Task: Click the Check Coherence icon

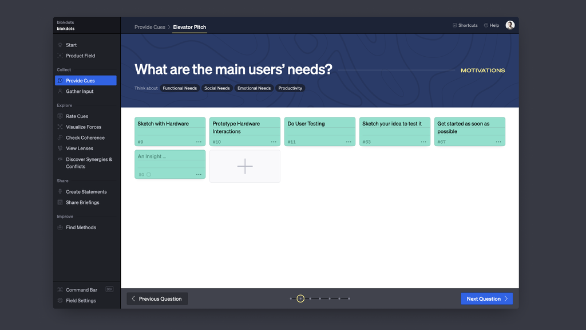Action: pyautogui.click(x=60, y=137)
